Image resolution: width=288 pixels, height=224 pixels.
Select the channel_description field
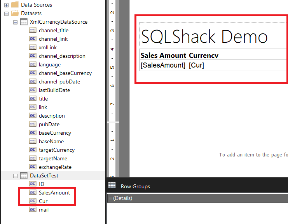click(x=62, y=56)
